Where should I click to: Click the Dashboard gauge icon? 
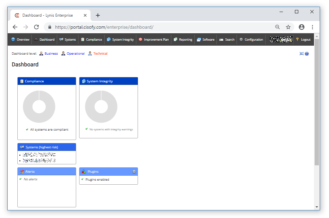(36, 39)
